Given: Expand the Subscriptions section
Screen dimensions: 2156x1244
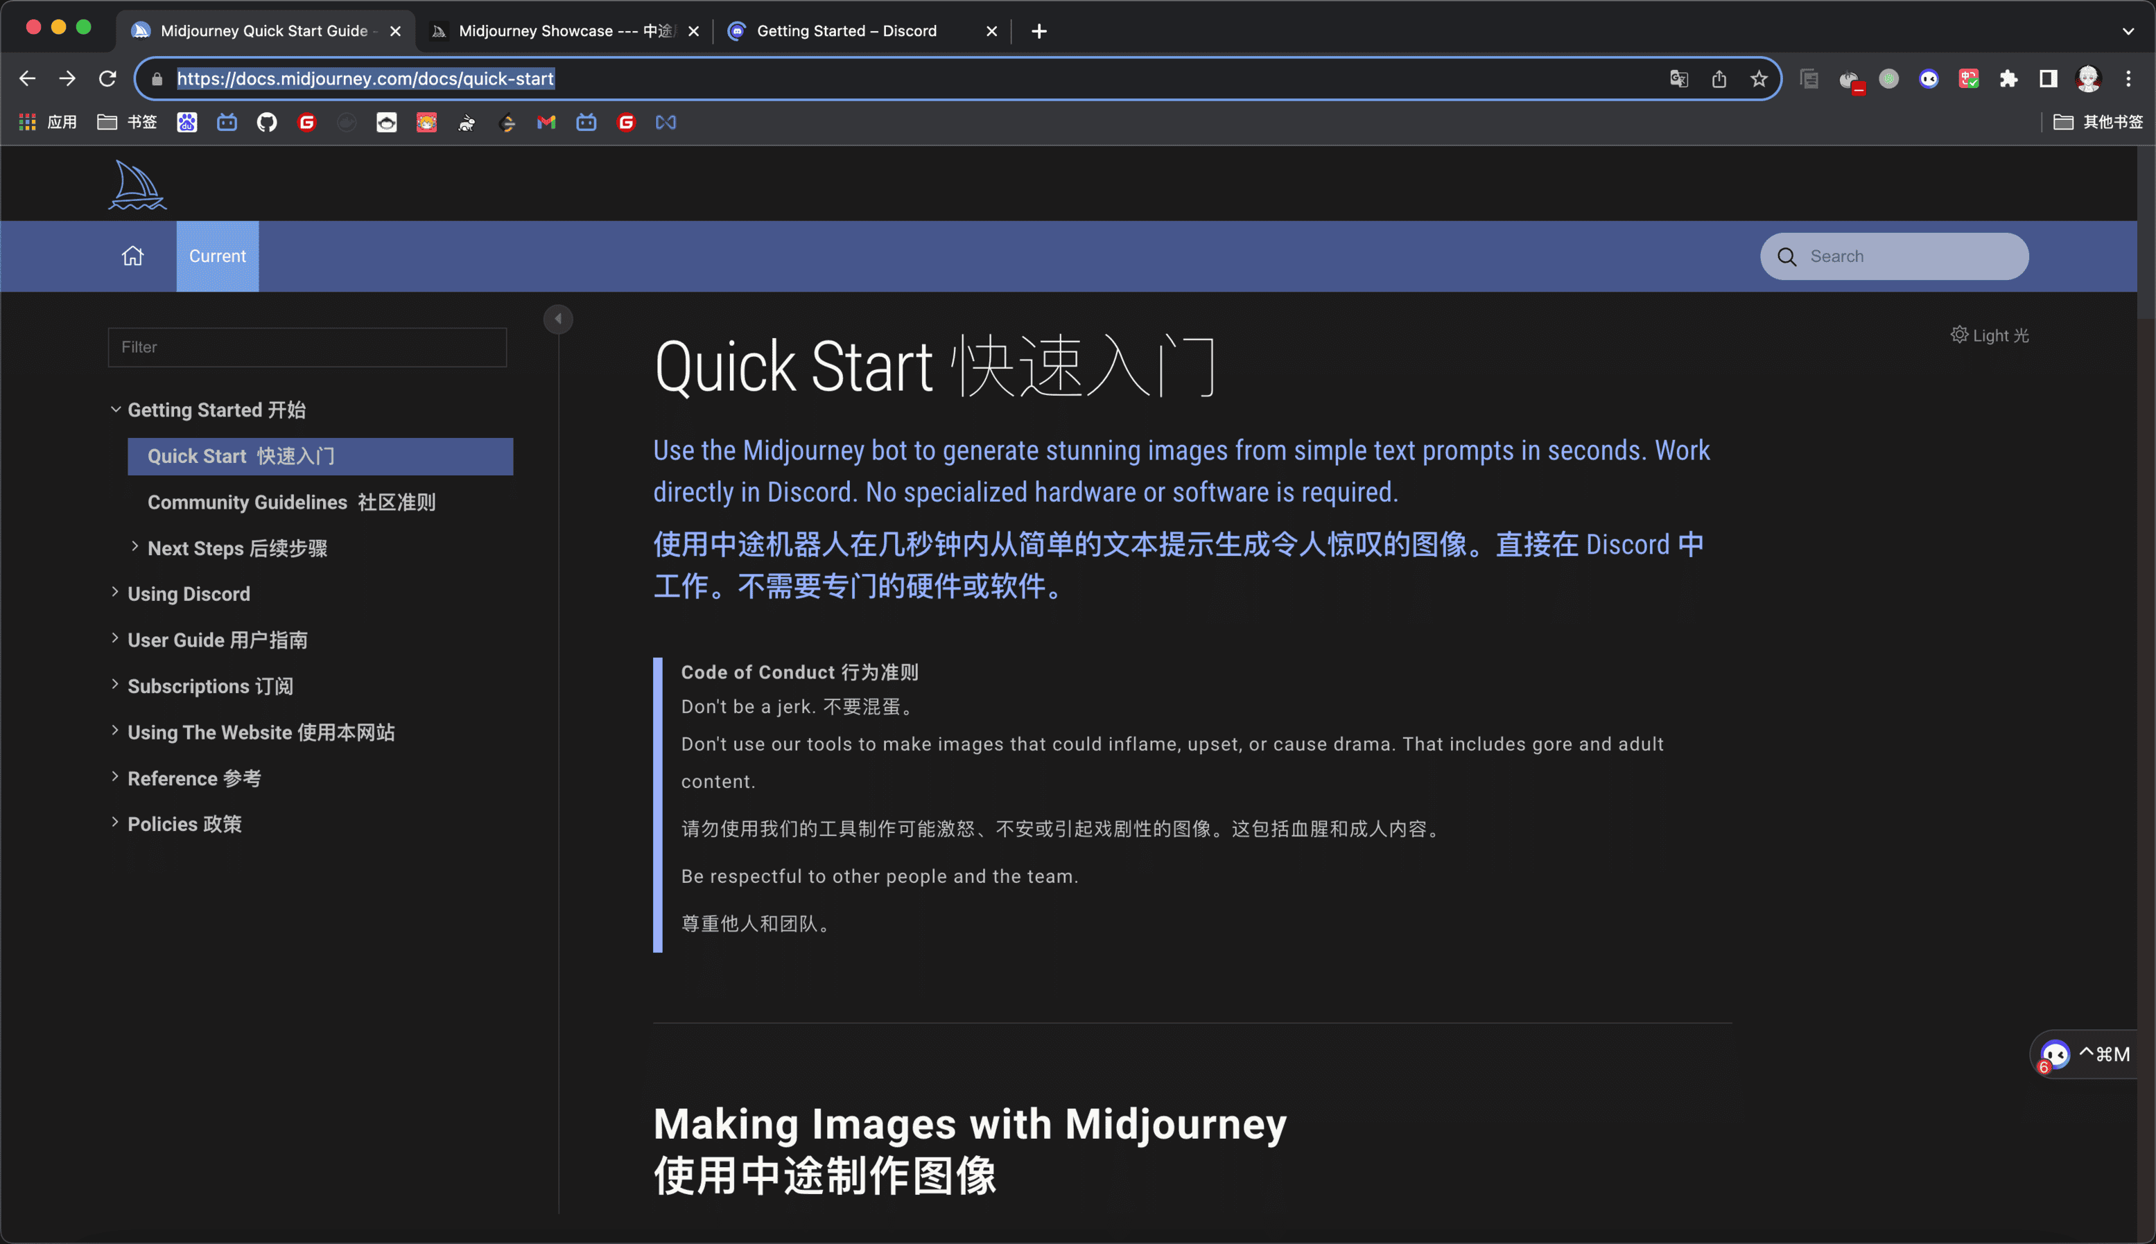Looking at the screenshot, I should (209, 685).
